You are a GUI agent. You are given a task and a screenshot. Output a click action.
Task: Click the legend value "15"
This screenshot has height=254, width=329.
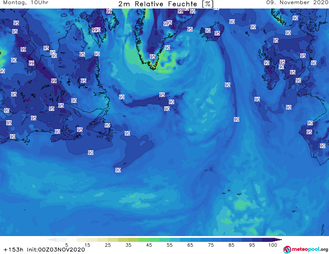click(87, 245)
